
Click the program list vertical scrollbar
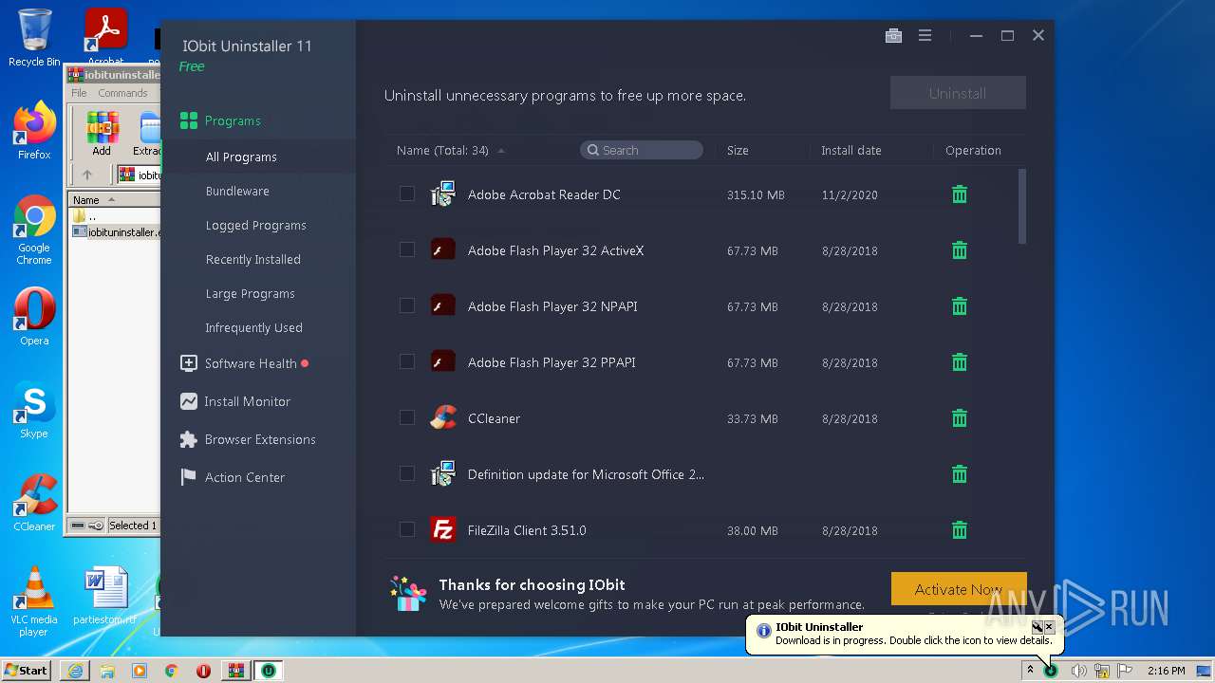[x=1022, y=206]
